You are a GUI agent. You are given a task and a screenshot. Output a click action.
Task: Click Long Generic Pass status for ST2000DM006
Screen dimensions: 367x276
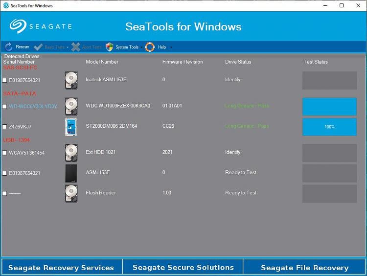[247, 126]
